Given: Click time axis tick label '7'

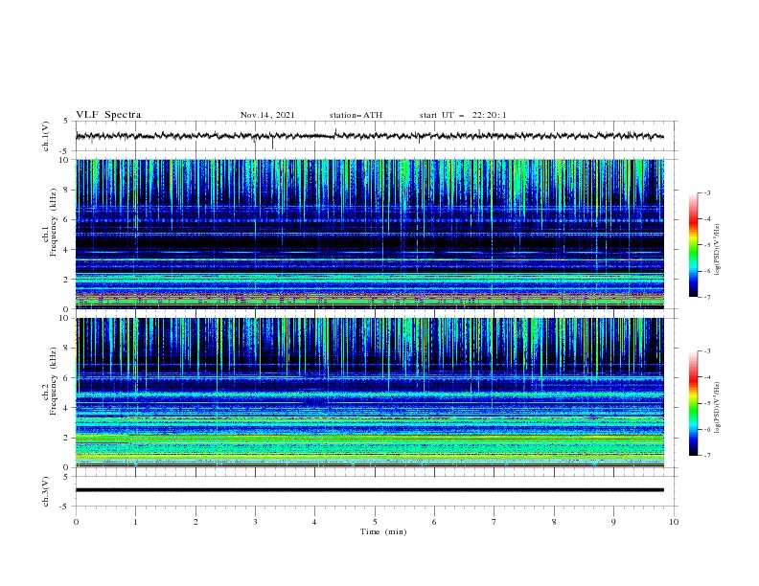Looking at the screenshot, I should (x=494, y=522).
